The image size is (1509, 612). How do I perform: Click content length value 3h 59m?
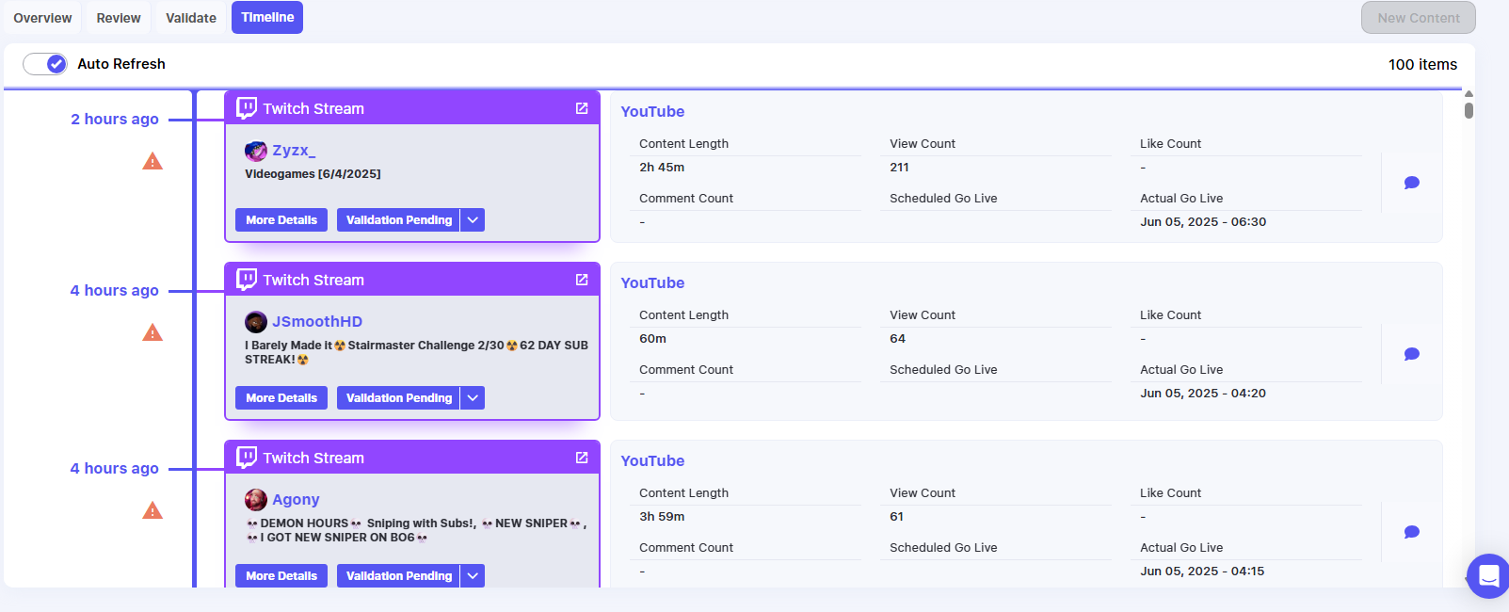click(662, 517)
